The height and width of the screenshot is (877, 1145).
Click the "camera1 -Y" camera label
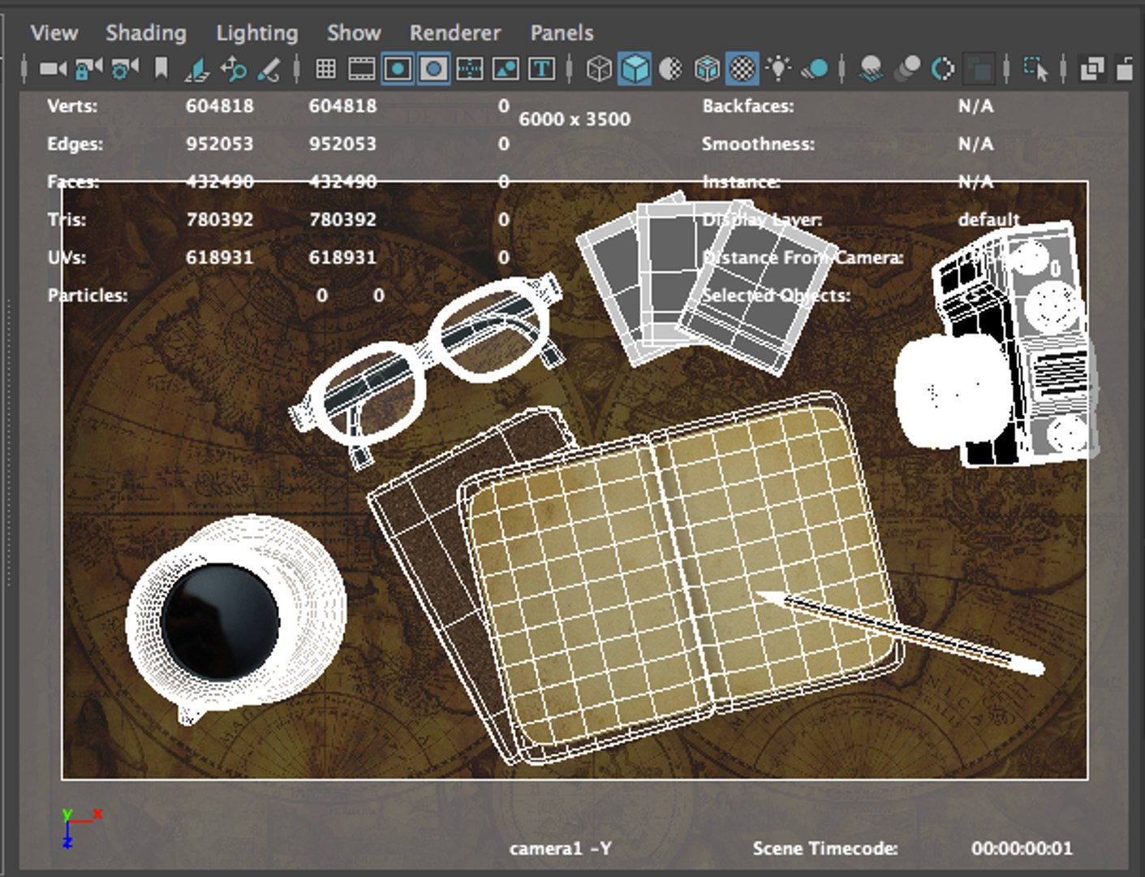tap(560, 849)
